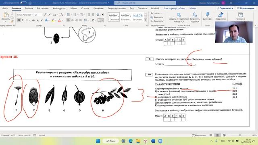Paste from clipboard using Вставить
Image resolution: width=258 pixels, height=145 pixels.
[6, 17]
